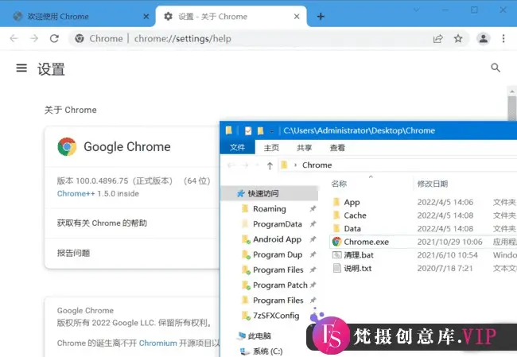This screenshot has width=517, height=357.
Task: Open the Chrome++ link
Action: pos(76,193)
